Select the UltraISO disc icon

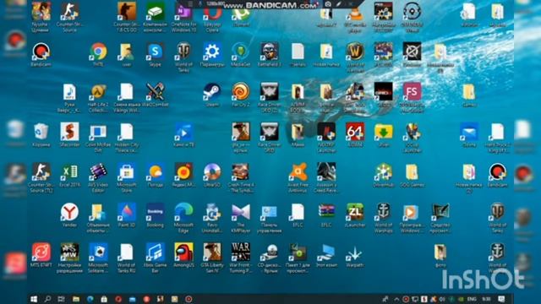point(212,172)
